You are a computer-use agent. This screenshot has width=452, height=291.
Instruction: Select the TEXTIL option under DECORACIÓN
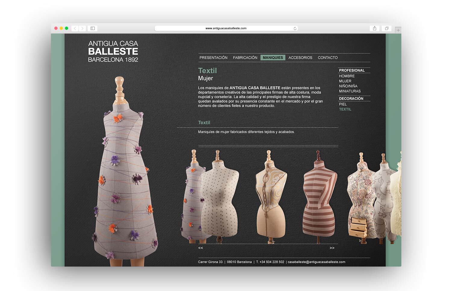click(x=345, y=109)
